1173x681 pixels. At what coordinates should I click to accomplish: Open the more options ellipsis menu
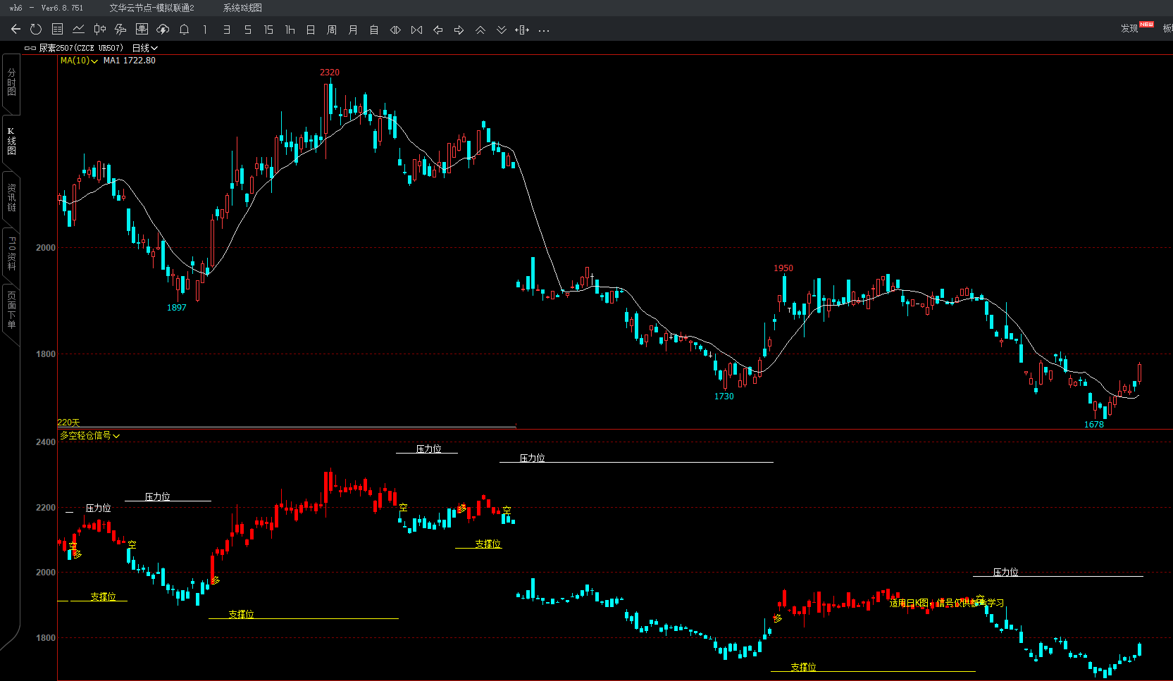tap(544, 30)
